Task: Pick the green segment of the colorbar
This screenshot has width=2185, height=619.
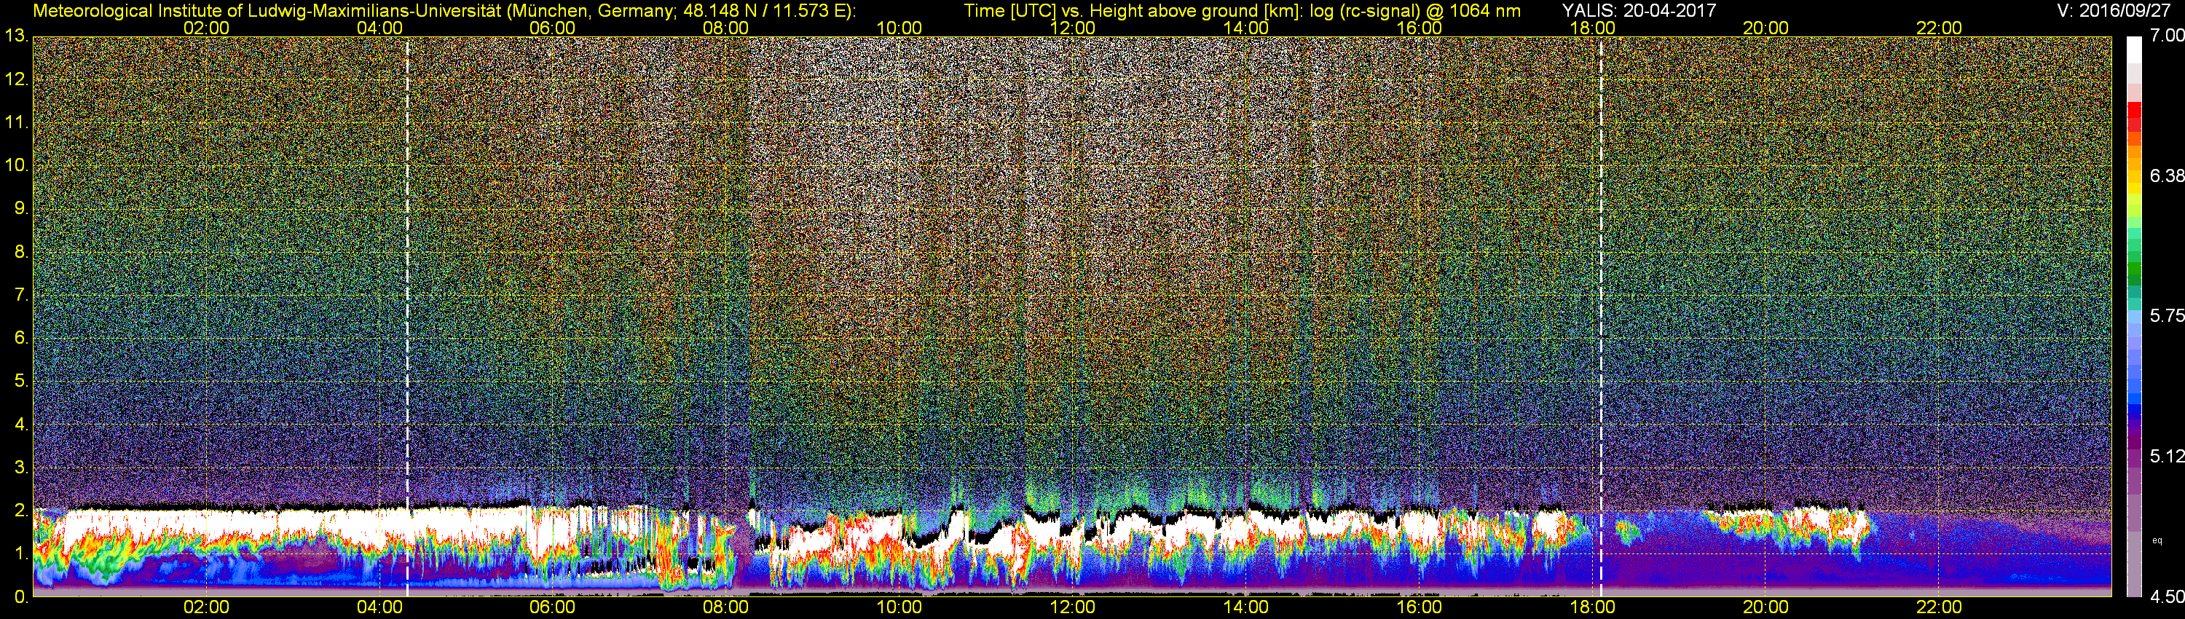Action: coord(2134,272)
